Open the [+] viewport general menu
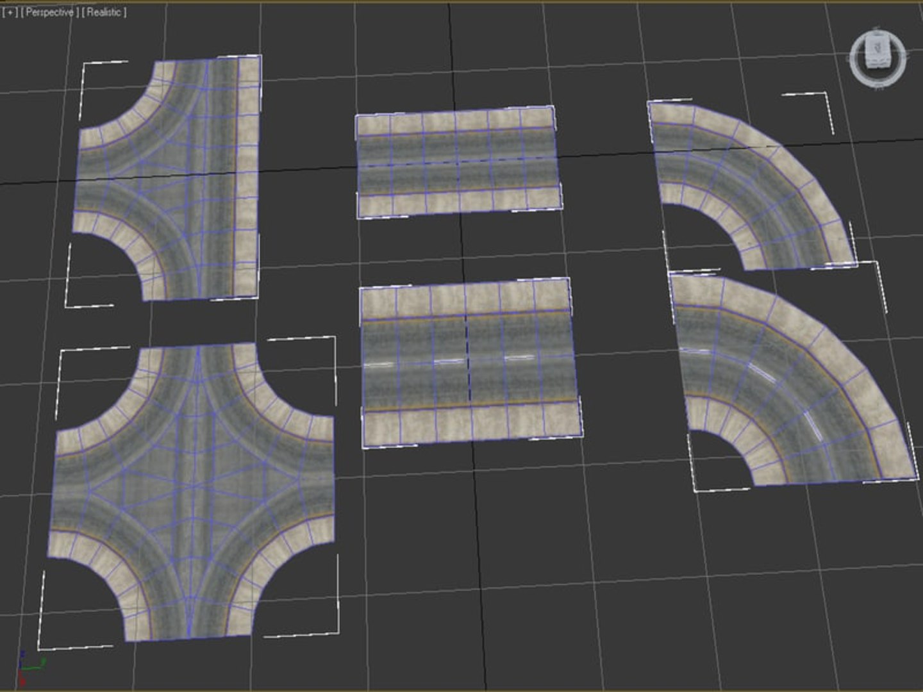Screen dimensions: 923x692 tap(10, 12)
